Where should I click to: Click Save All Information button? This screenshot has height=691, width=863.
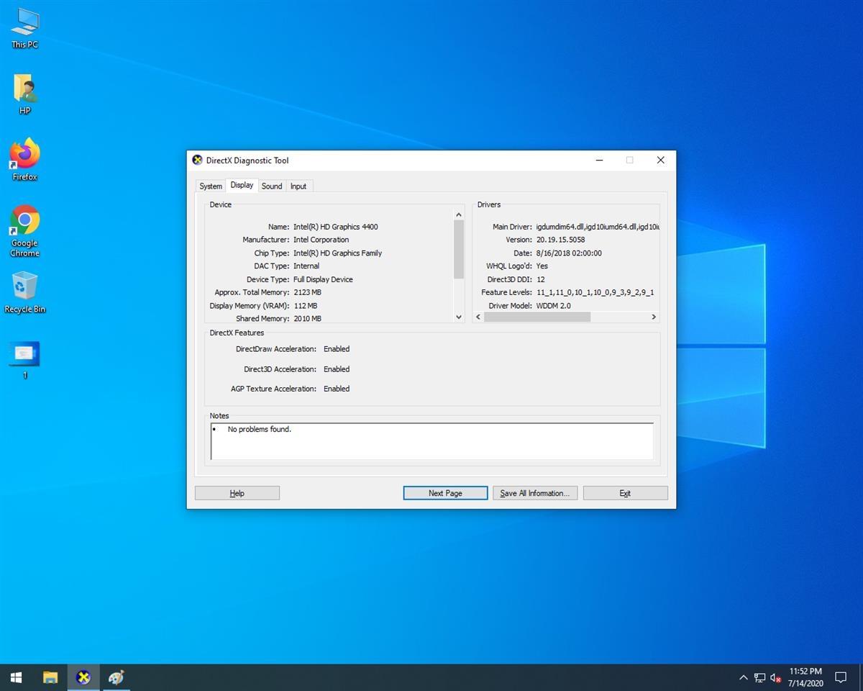[535, 493]
